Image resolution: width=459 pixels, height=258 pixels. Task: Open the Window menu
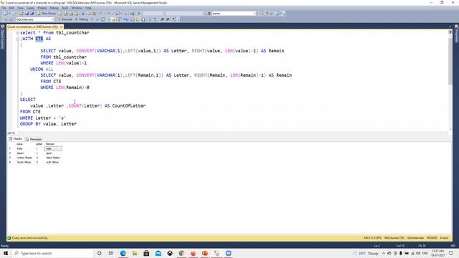pos(77,8)
